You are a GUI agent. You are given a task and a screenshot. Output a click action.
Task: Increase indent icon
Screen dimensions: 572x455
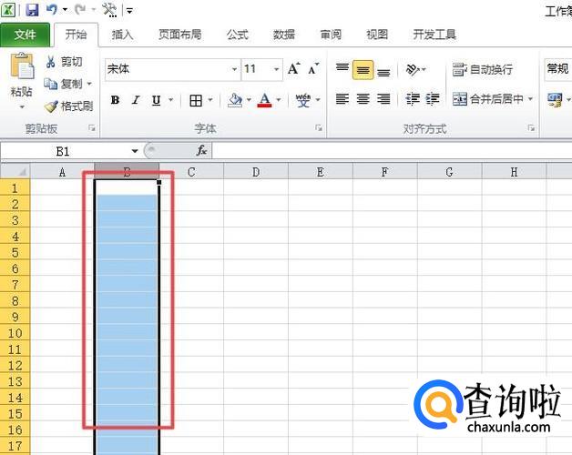click(433, 99)
